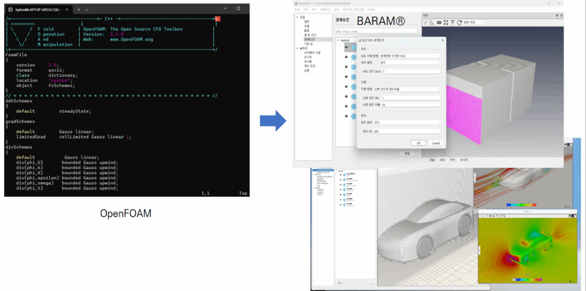Select 계산 조건 in the solution tree
The image size is (586, 291).
(x=308, y=66)
